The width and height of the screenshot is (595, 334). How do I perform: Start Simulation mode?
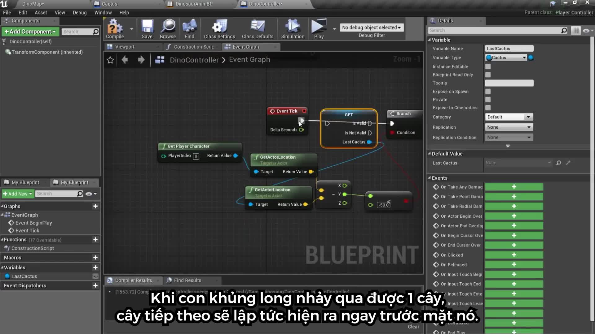click(293, 29)
